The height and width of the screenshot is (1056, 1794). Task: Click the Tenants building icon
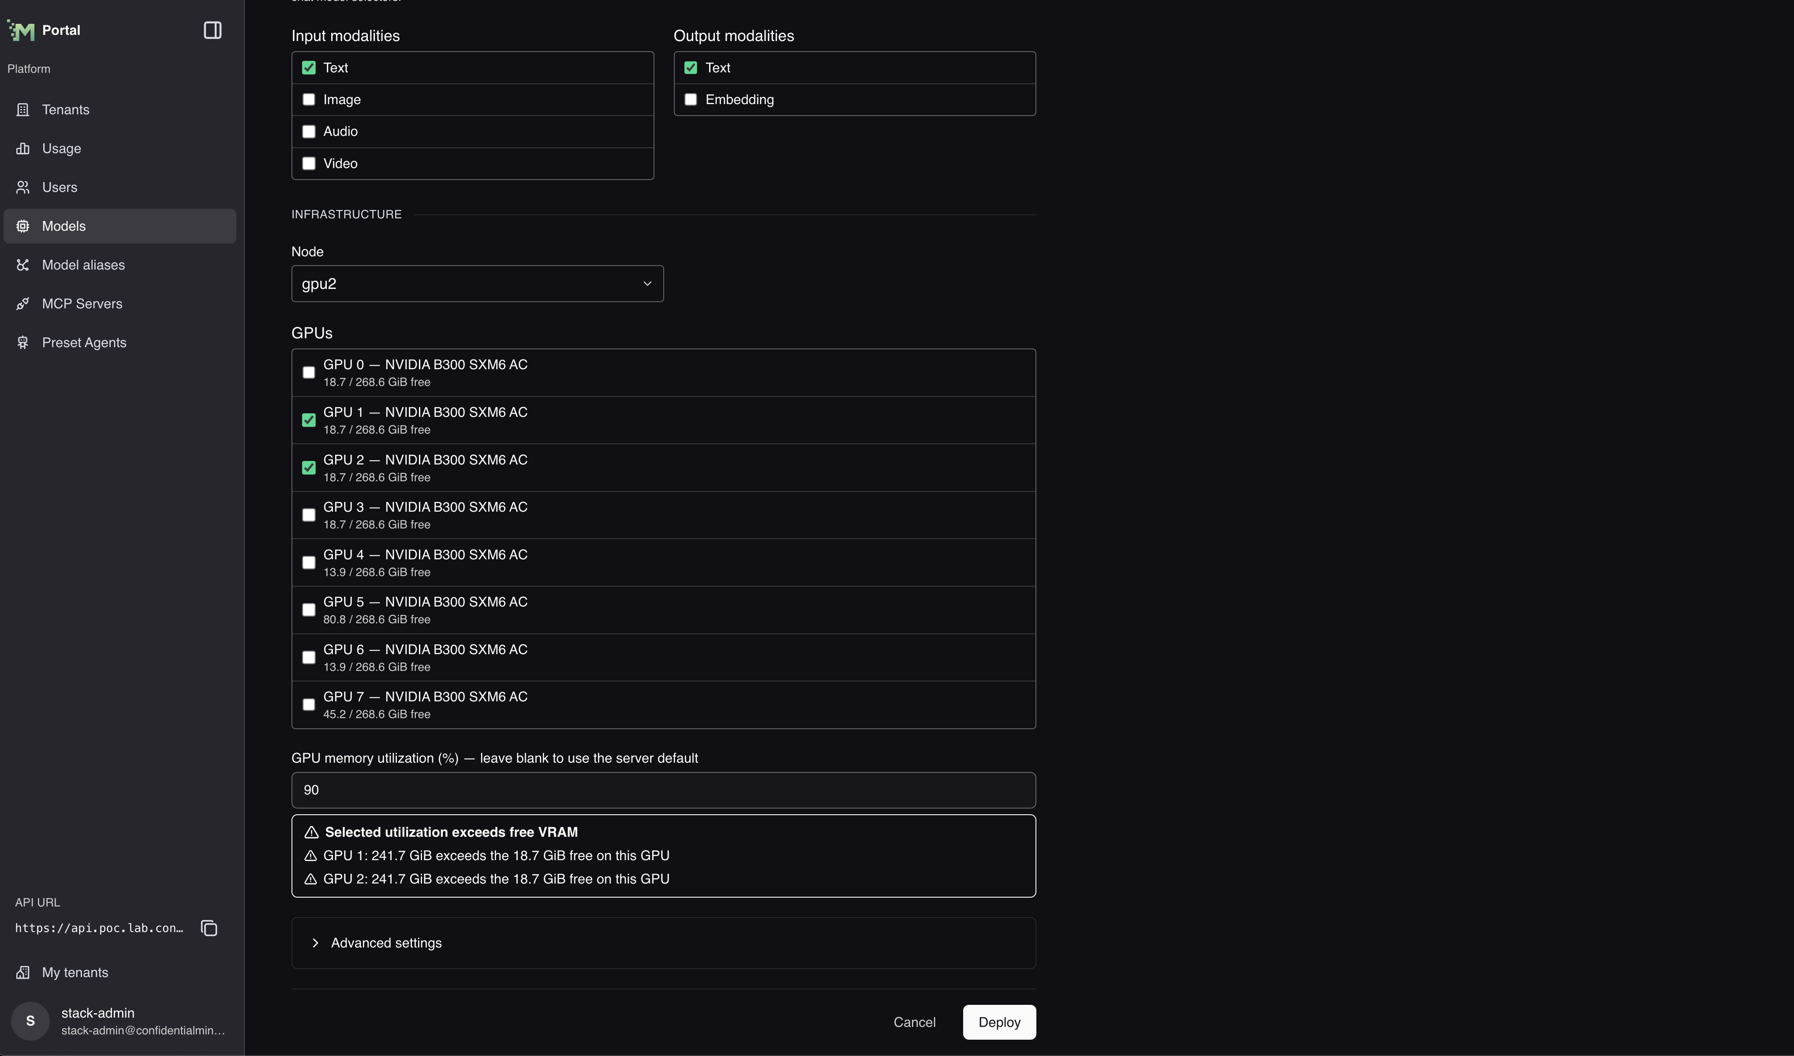point(23,110)
